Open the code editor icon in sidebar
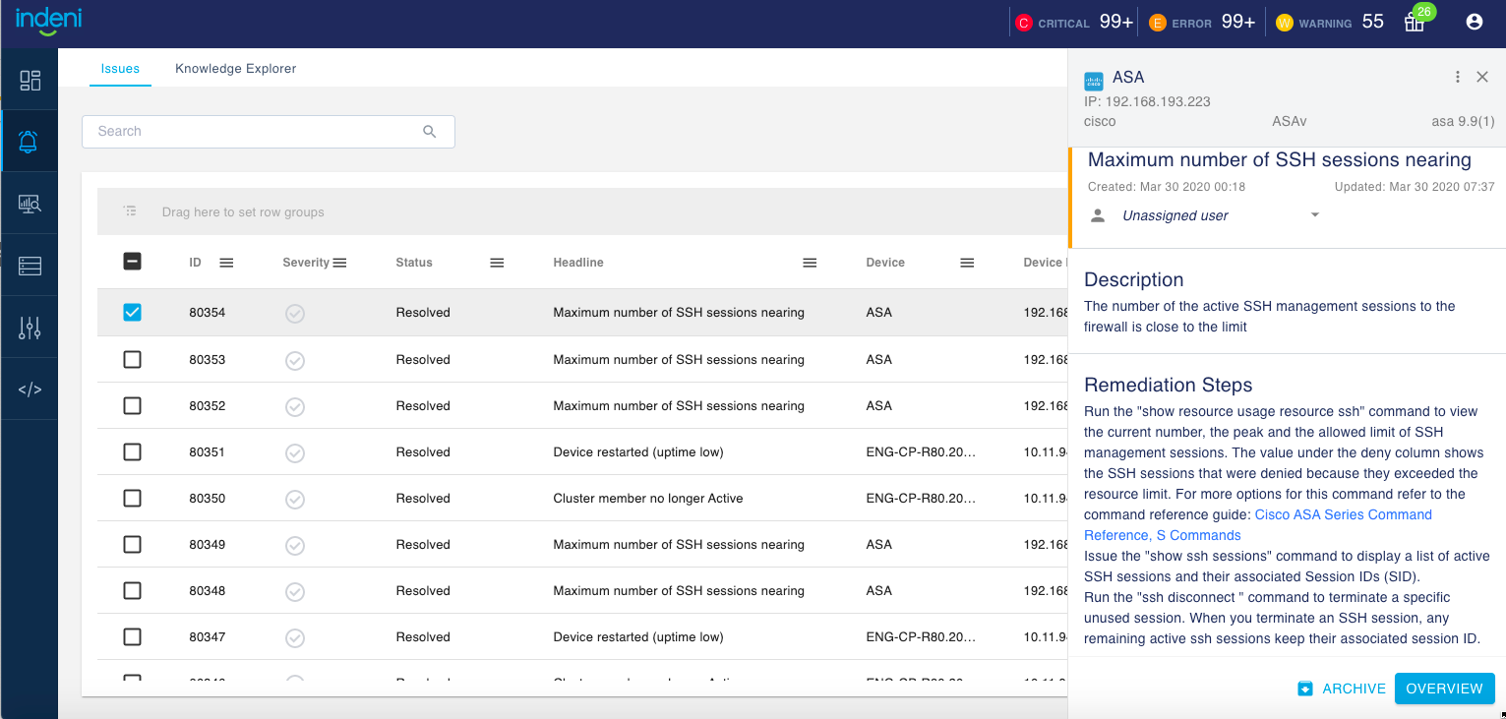This screenshot has width=1506, height=719. (x=30, y=389)
